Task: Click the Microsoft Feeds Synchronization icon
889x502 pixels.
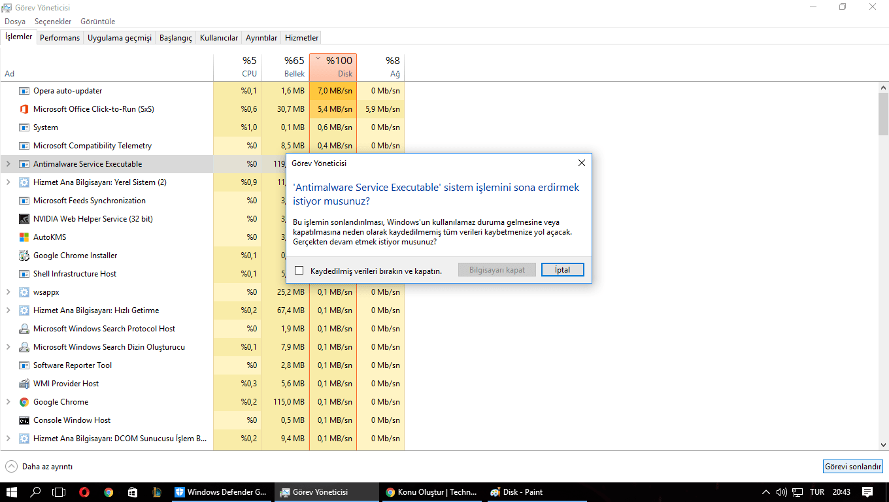Action: [x=24, y=201]
